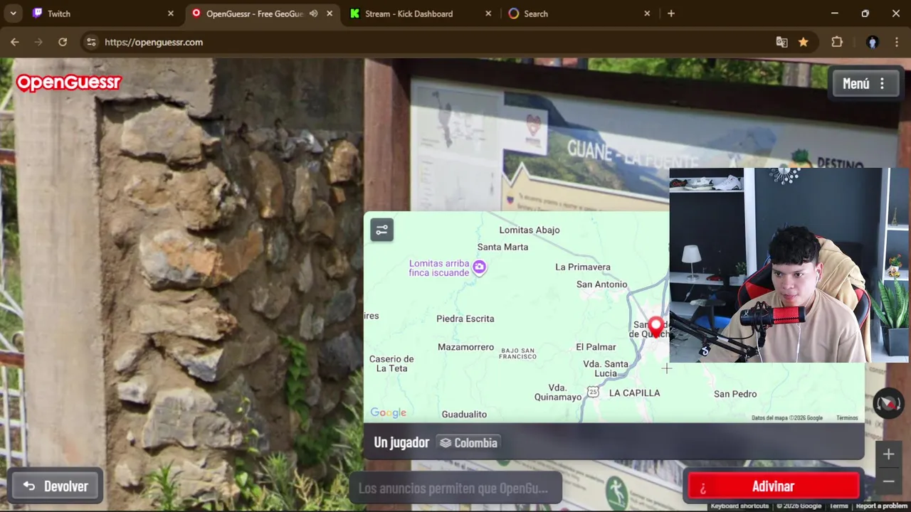Screen dimensions: 911x512
Task: Open the browser extensions icon
Action: coord(837,42)
